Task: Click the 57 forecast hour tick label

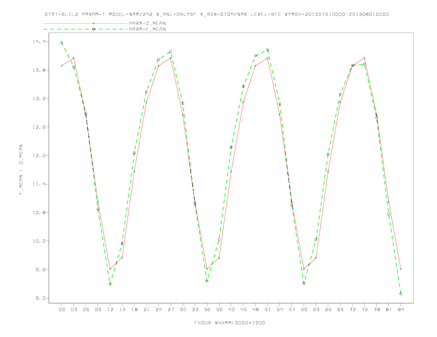Action: pyautogui.click(x=292, y=309)
